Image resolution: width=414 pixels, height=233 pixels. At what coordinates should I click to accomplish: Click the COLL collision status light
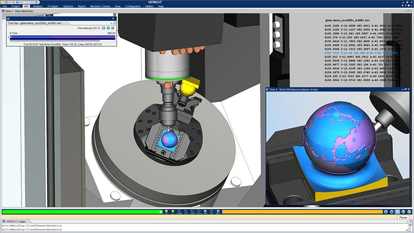point(172,212)
